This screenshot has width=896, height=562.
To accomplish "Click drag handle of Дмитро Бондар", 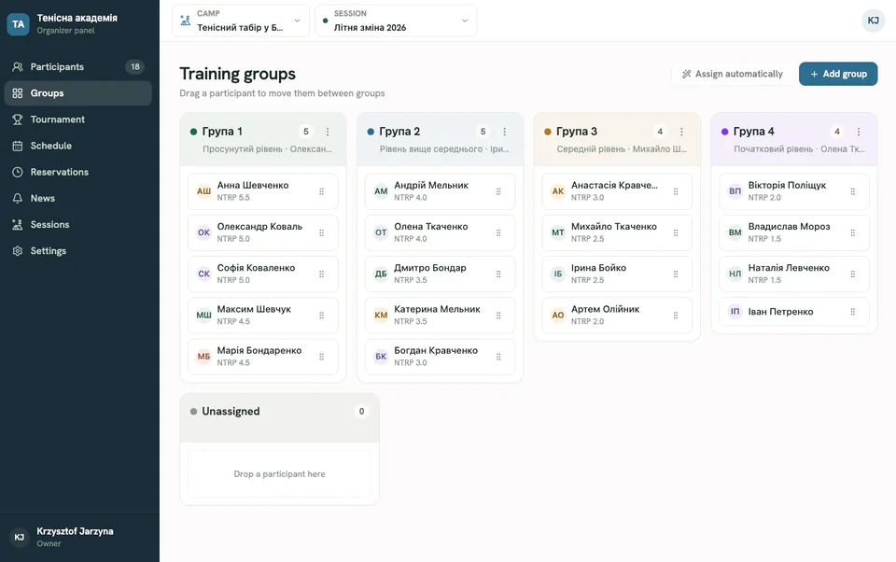I will pyautogui.click(x=498, y=274).
